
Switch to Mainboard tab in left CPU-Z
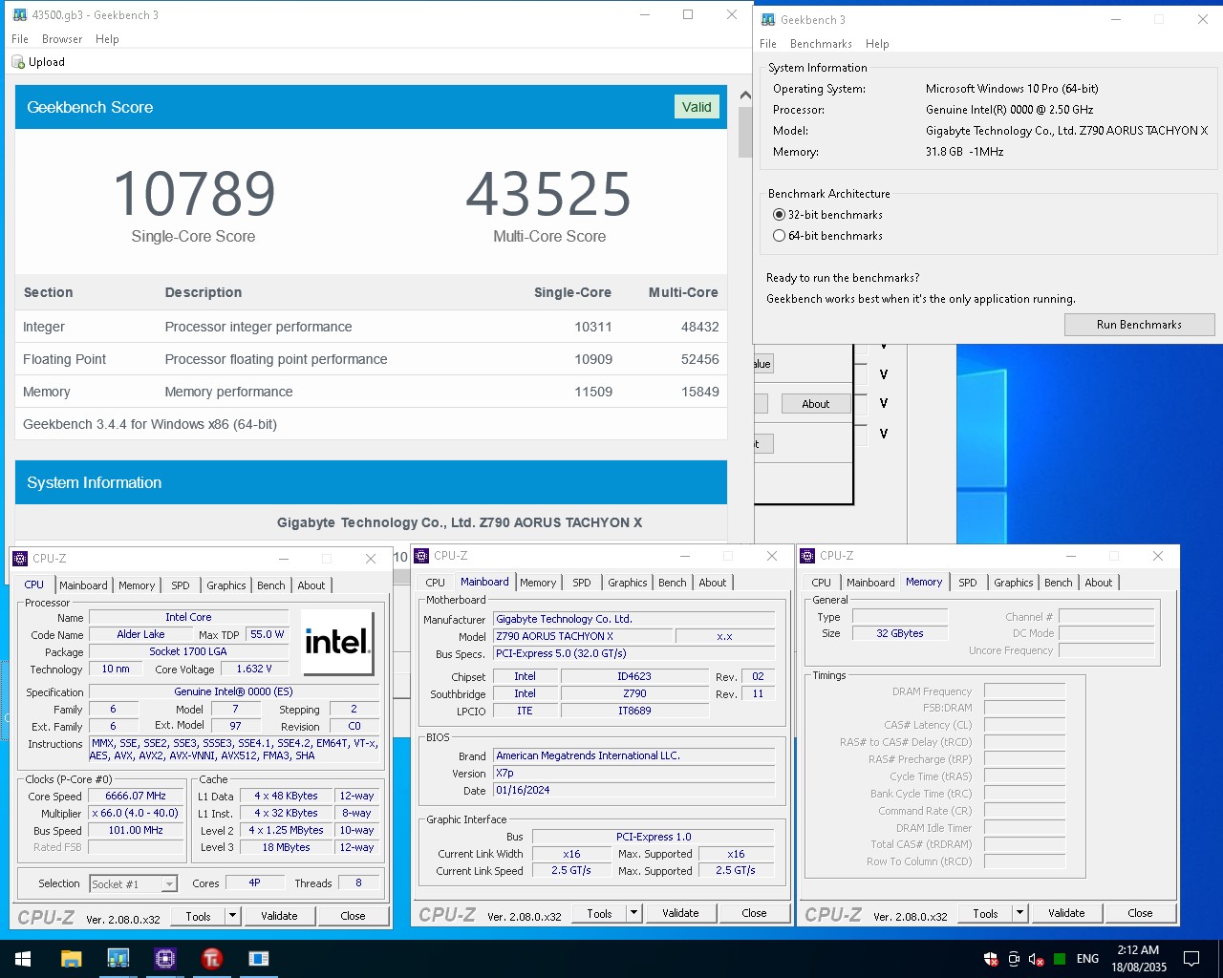click(84, 585)
